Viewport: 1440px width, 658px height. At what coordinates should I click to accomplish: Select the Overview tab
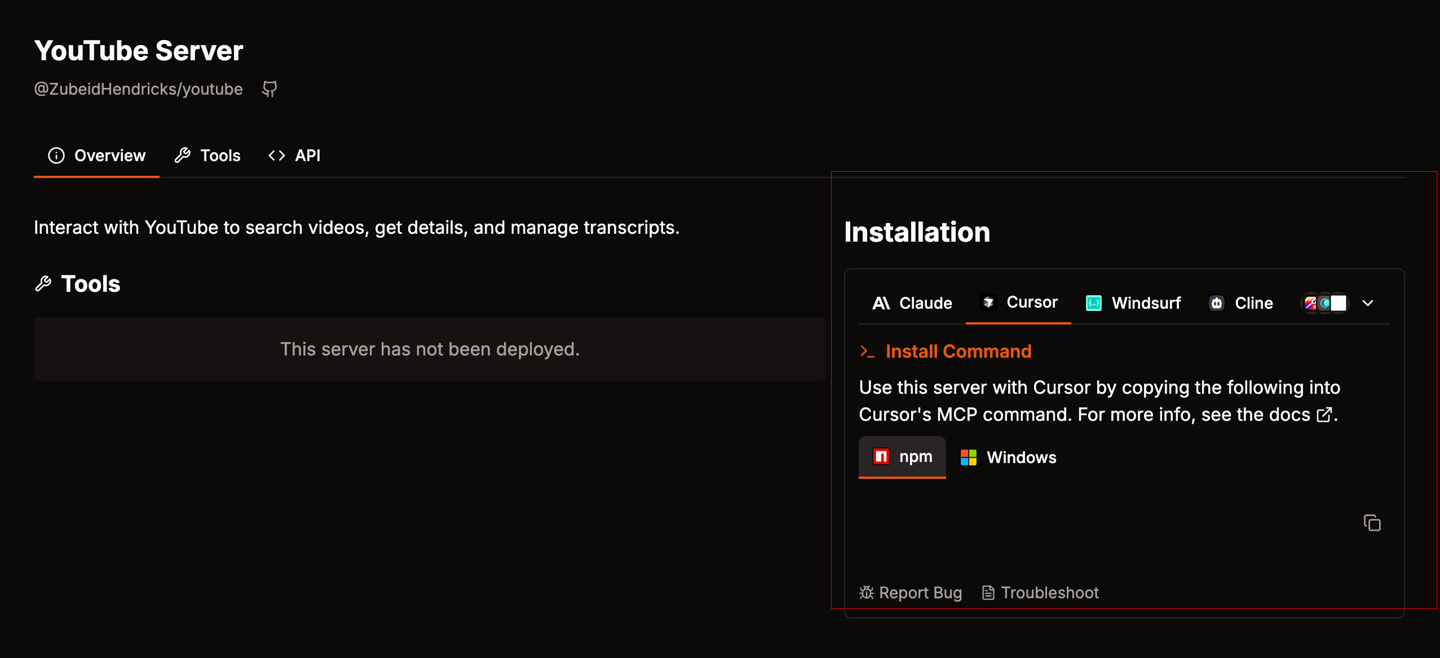coord(97,155)
